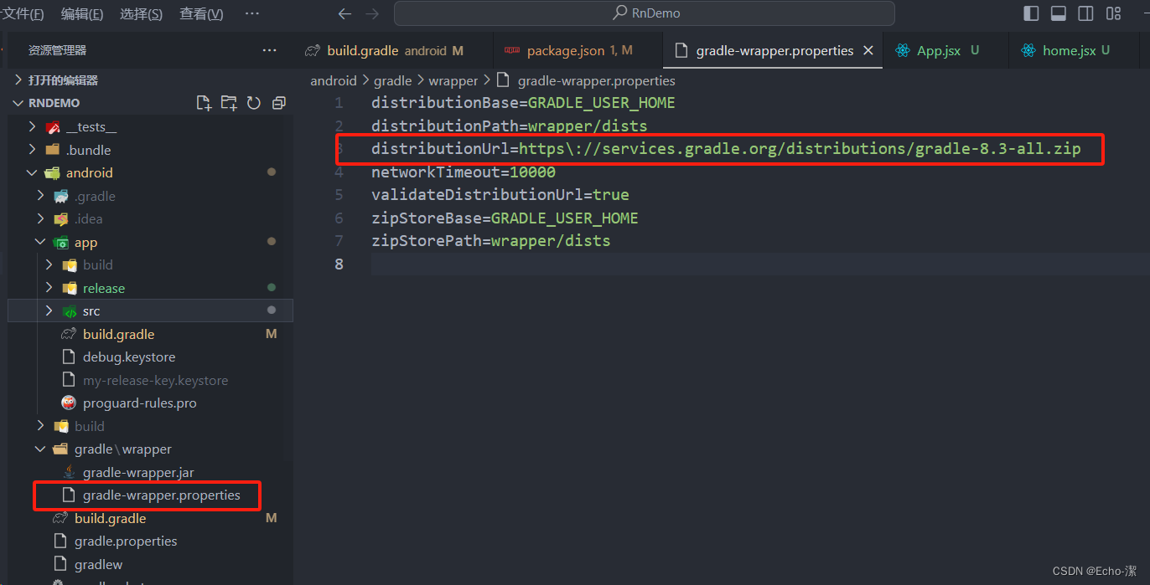This screenshot has width=1150, height=585.
Task: Open the 查看(V) menu
Action: click(201, 14)
